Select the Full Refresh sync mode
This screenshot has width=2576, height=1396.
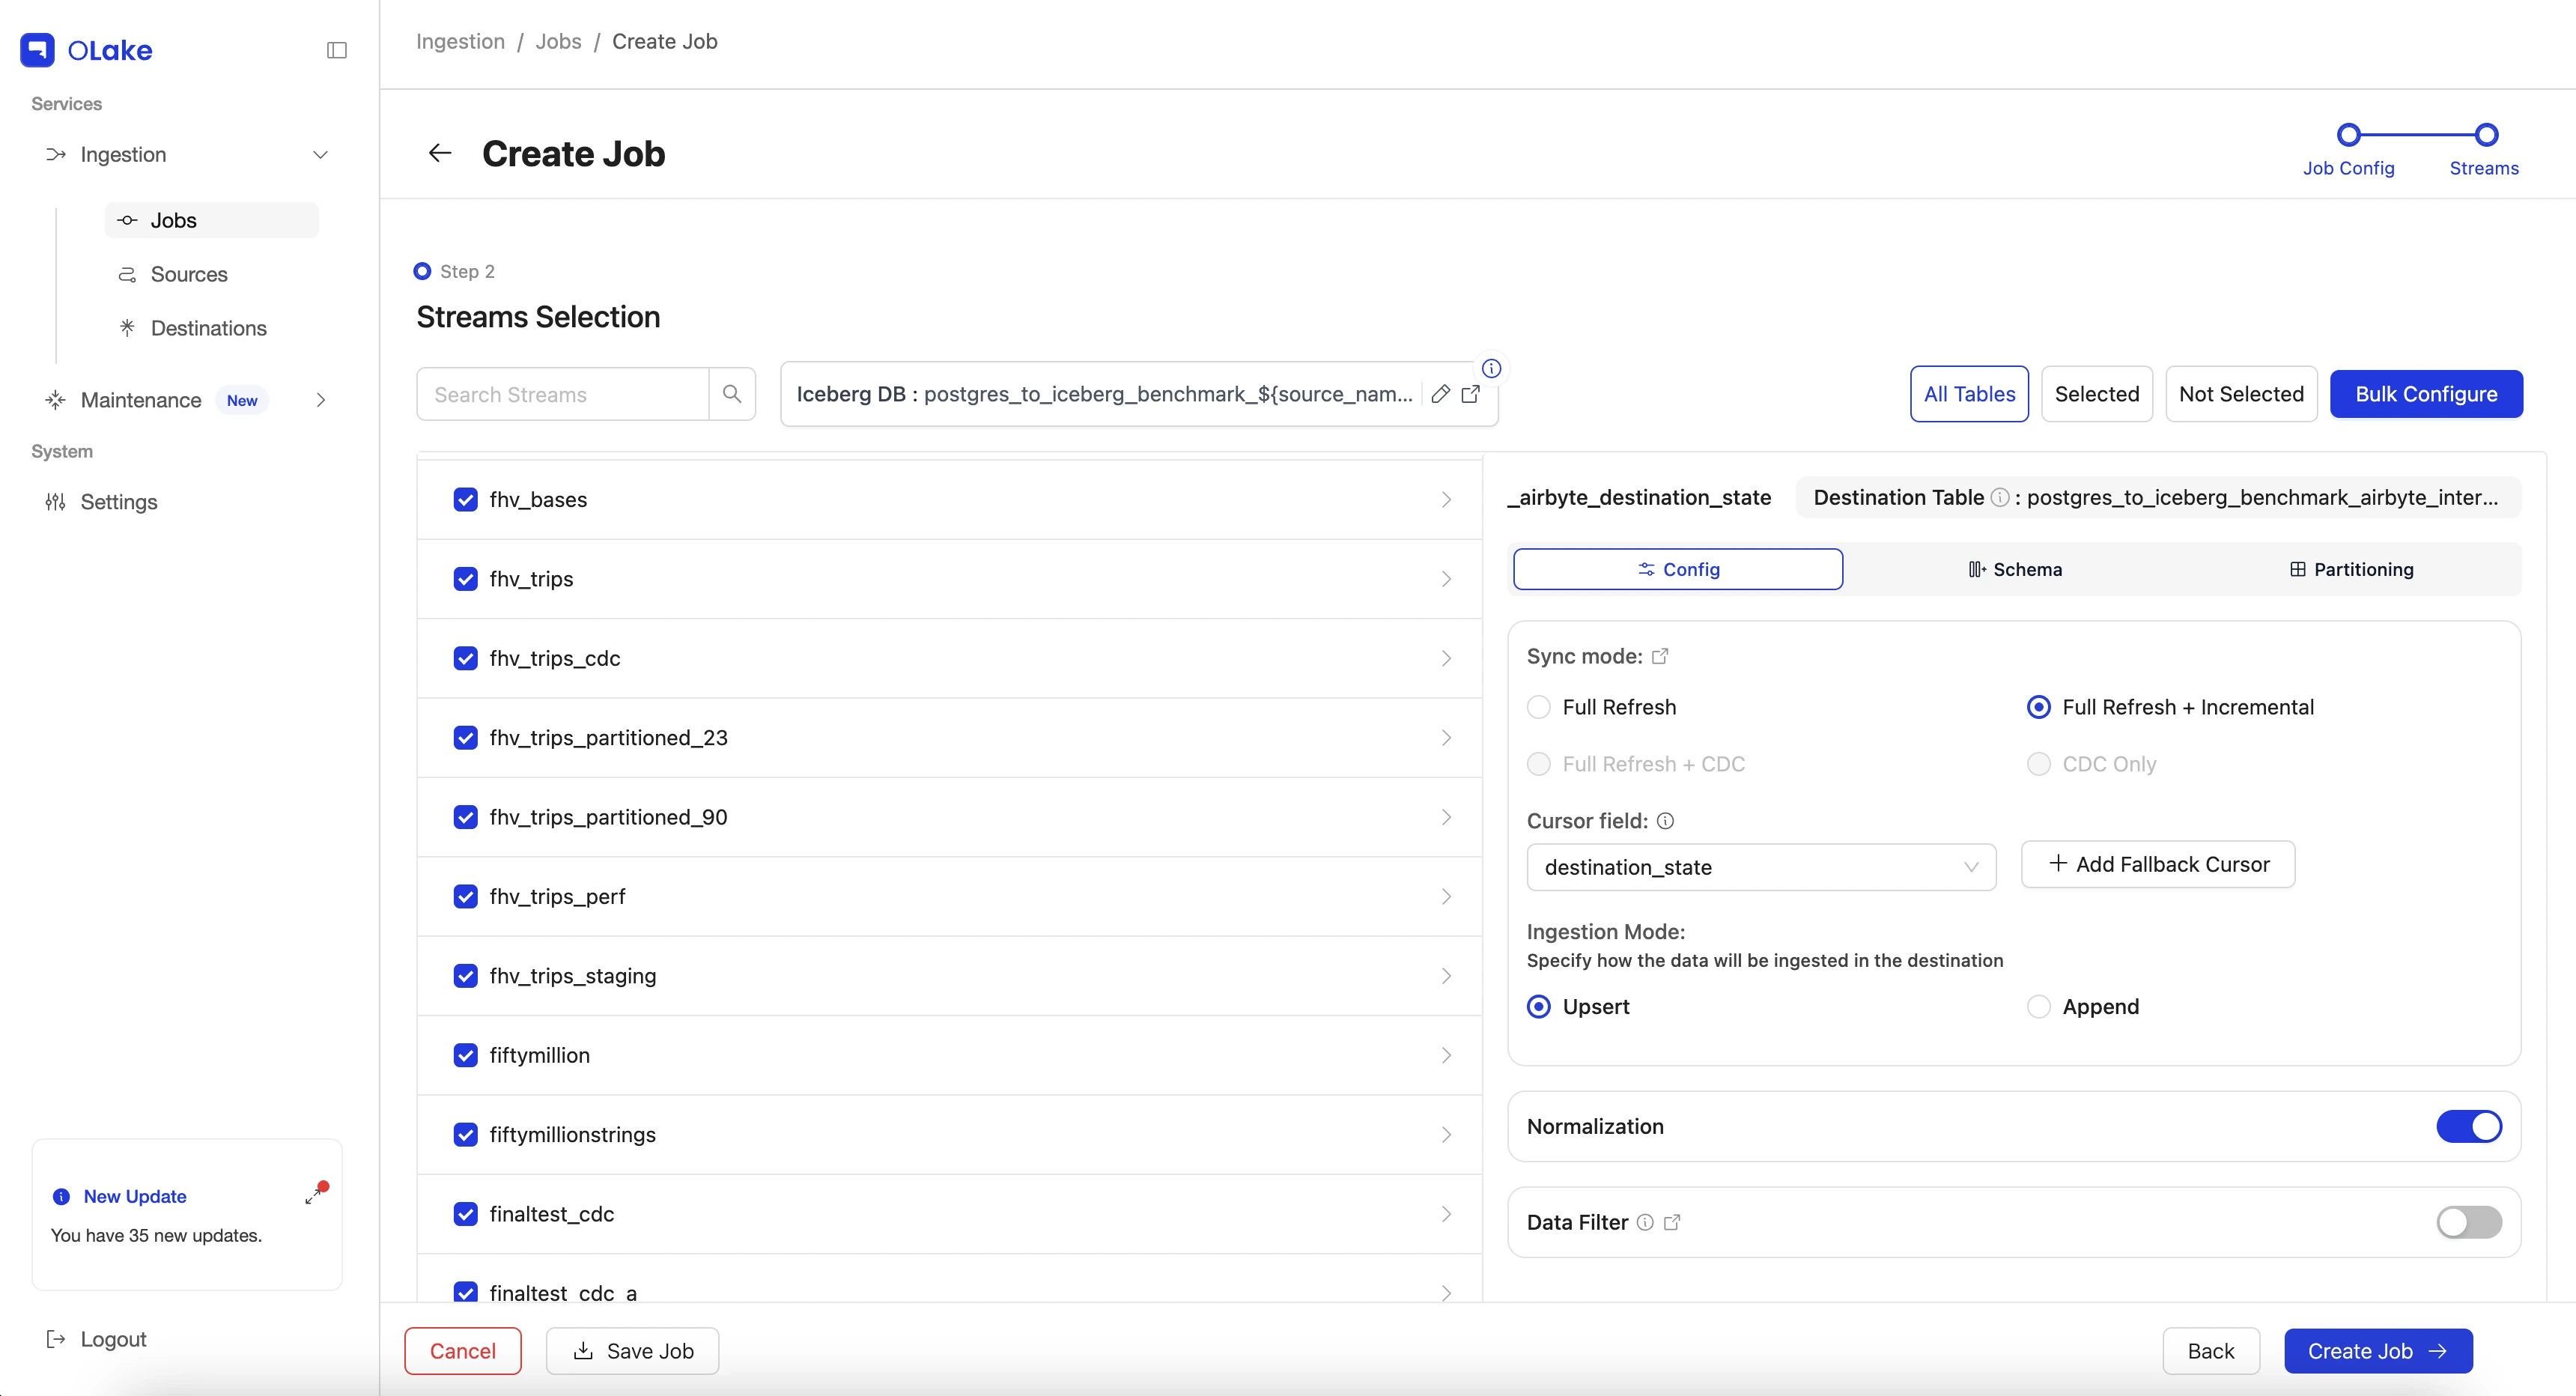(1539, 707)
